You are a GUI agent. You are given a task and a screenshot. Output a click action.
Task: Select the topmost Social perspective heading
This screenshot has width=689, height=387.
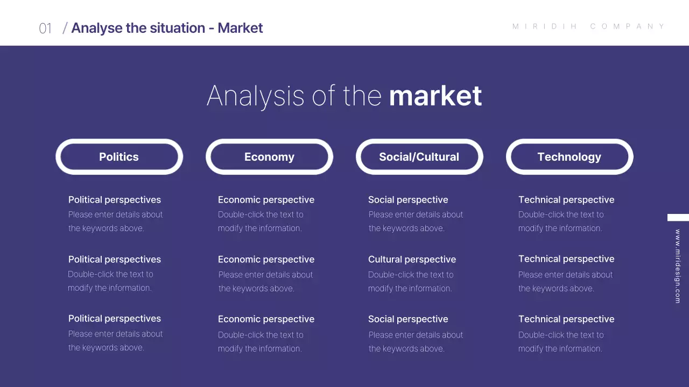point(408,200)
